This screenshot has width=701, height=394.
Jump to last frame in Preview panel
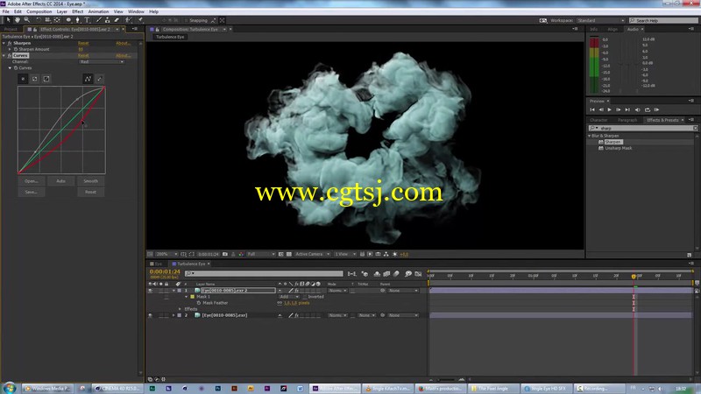627,110
